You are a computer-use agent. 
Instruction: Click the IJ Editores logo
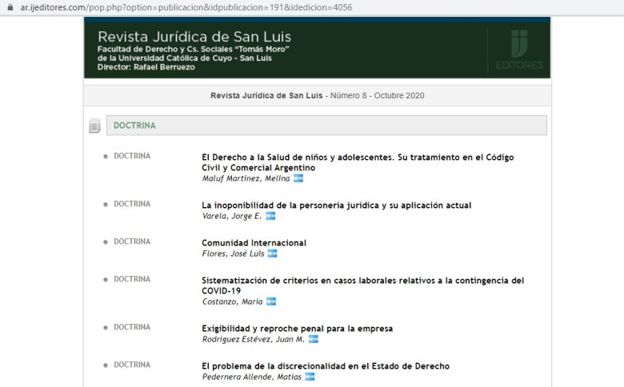519,49
